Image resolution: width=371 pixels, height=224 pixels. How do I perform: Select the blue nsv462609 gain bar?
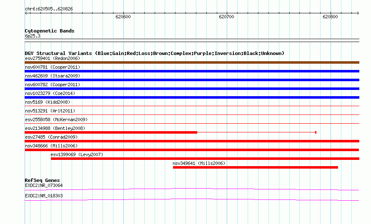coord(192,80)
